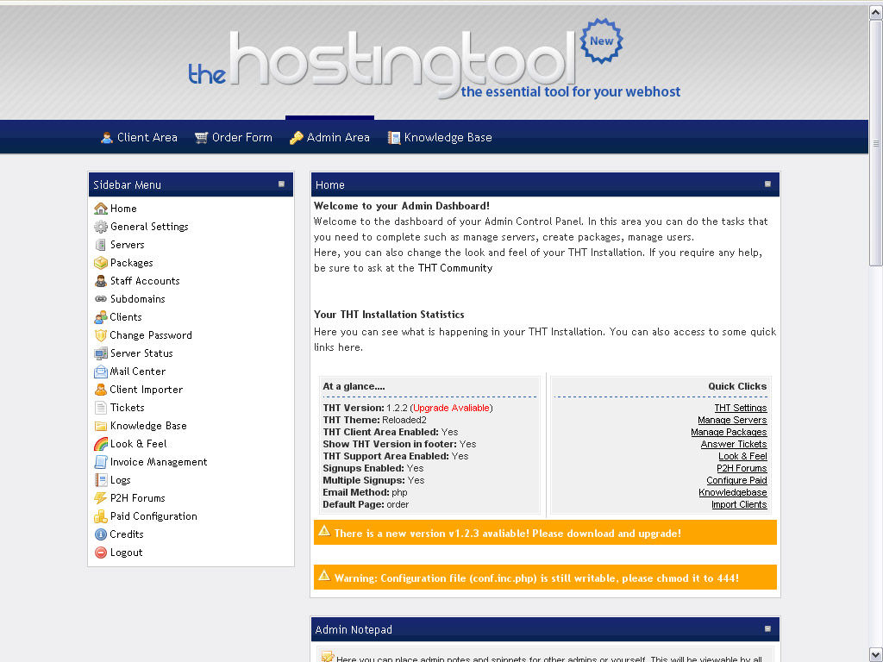The image size is (883, 662).
Task: Click the P2H Forums lightning icon
Action: [x=101, y=498]
